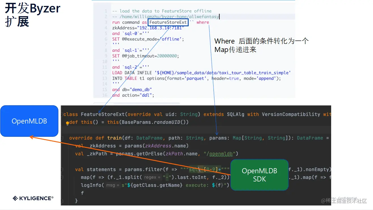Click 'def this() = this(BaseParams.randomUID())' line
Image resolution: width=373 pixels, height=210 pixels.
click(x=129, y=122)
